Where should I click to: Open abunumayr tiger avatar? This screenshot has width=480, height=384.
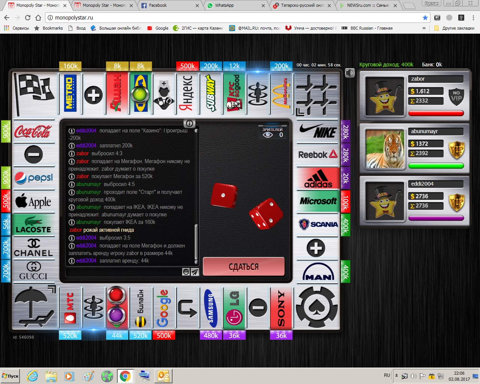click(x=385, y=148)
